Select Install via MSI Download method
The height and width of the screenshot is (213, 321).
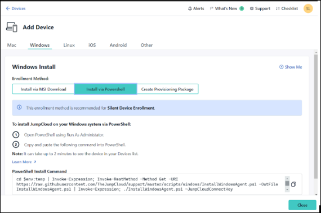[x=43, y=89]
